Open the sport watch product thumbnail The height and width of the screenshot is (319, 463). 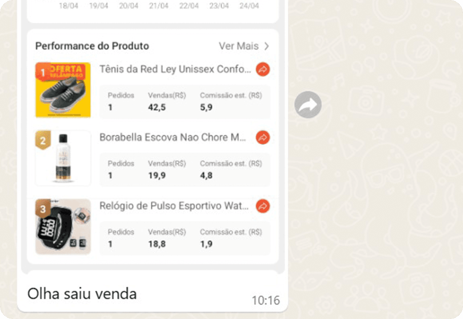(x=63, y=226)
